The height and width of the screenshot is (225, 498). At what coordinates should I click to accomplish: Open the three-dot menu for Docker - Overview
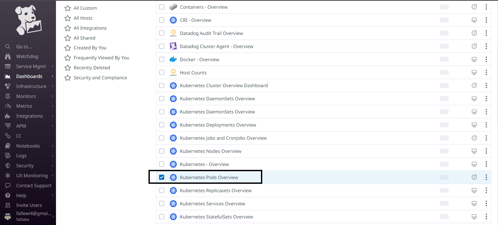[x=486, y=59]
